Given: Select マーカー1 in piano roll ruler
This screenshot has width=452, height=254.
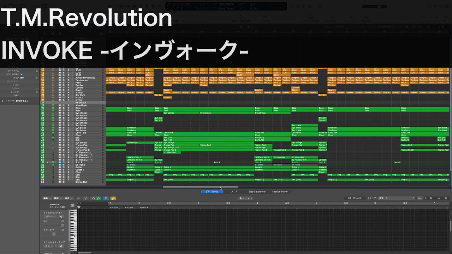Looking at the screenshot, I should point(114,207).
